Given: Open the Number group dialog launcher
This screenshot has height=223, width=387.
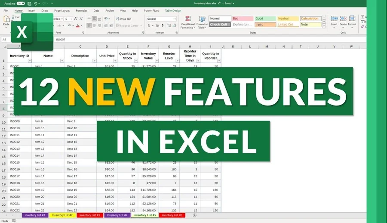Looking at the screenshot, I should click(176, 33).
